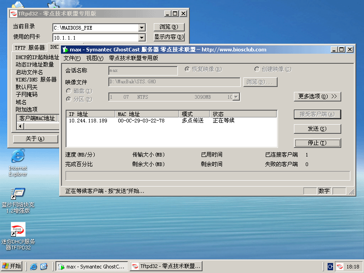Open the 文件 menu
364x273 pixels.
[x=72, y=58]
